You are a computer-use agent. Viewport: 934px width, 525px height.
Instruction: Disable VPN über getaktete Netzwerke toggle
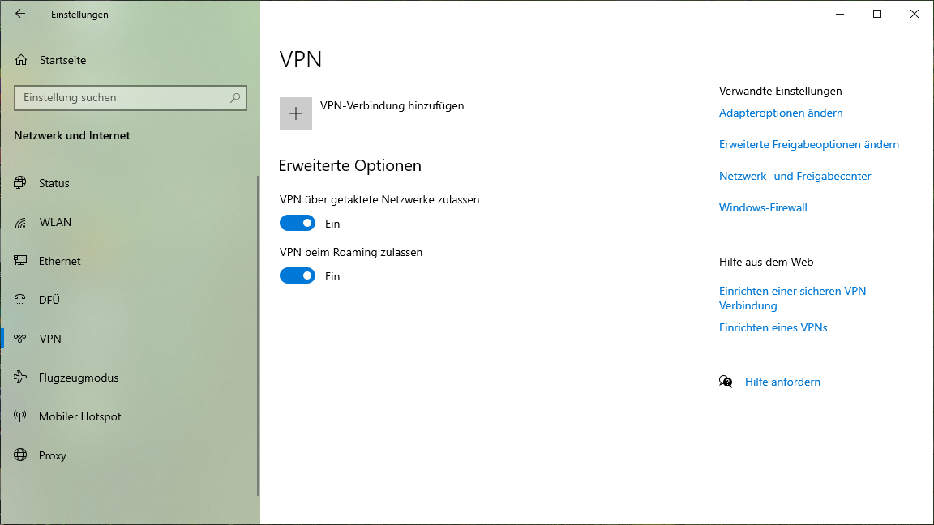tap(298, 224)
